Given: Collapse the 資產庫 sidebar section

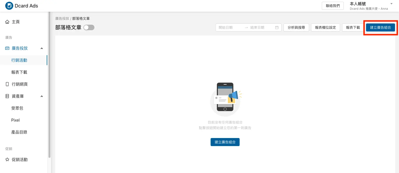Looking at the screenshot, I should click(42, 96).
